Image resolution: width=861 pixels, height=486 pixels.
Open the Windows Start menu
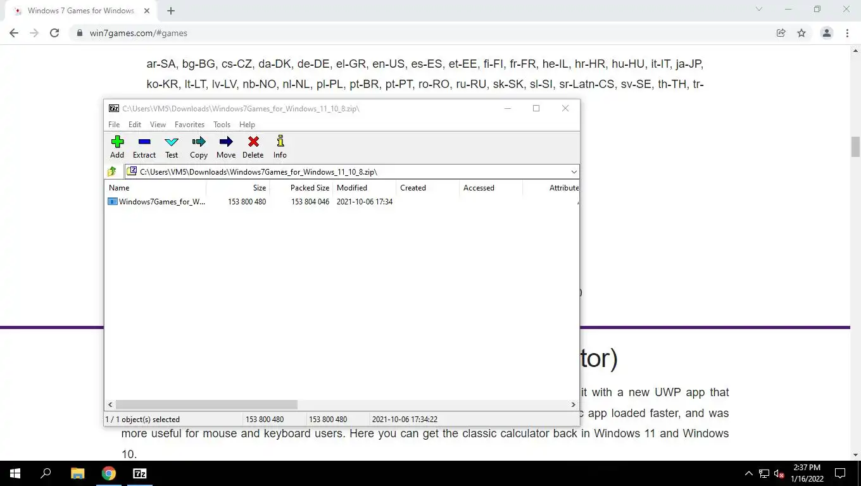click(x=15, y=473)
